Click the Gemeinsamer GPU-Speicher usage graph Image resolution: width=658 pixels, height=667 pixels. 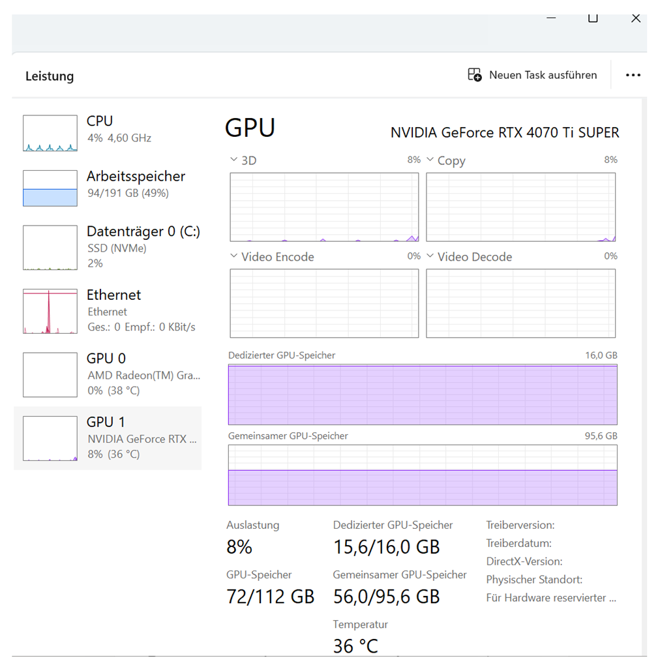[423, 475]
